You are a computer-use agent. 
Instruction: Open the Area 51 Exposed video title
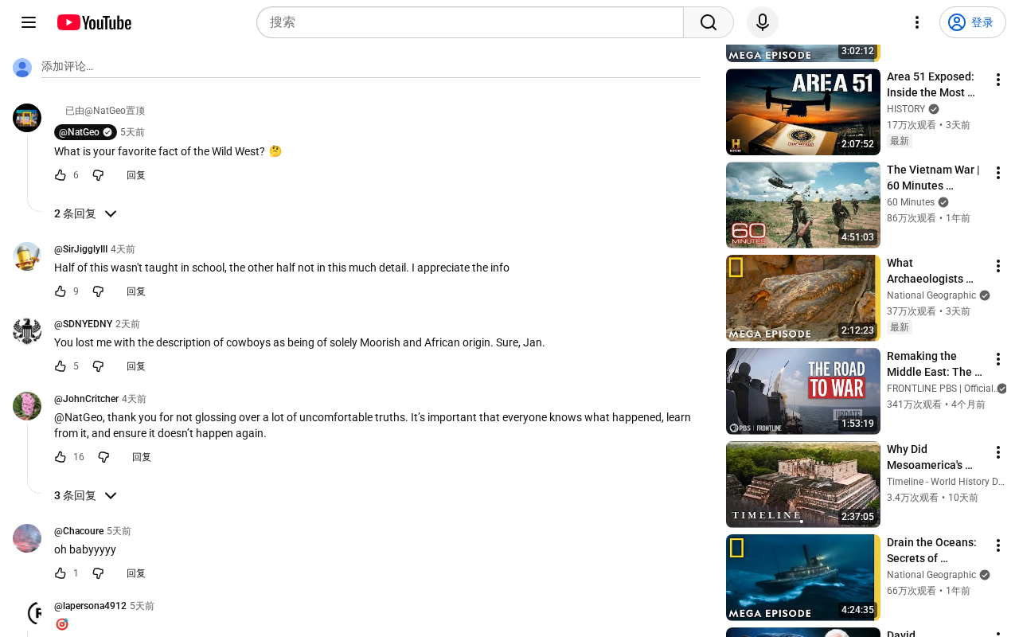pos(931,84)
